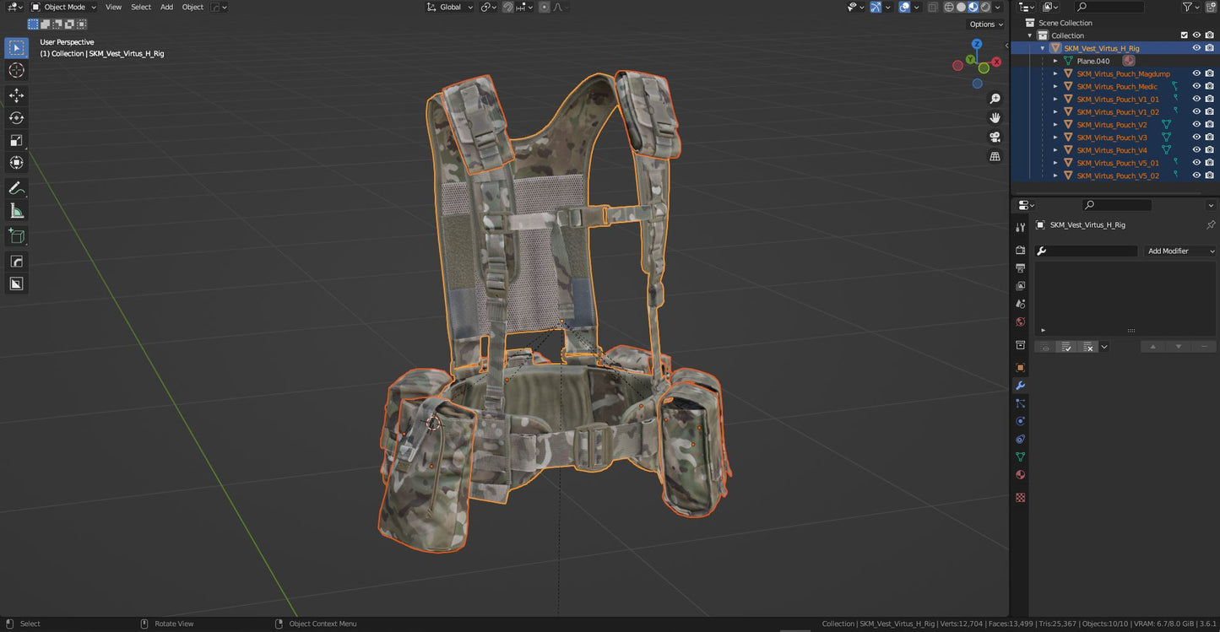1220x632 pixels.
Task: Select the 3D Cursor tool
Action: pyautogui.click(x=16, y=70)
